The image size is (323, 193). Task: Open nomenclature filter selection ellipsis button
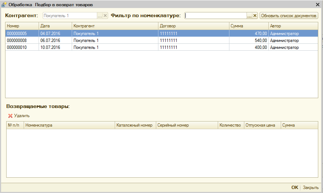(249, 16)
